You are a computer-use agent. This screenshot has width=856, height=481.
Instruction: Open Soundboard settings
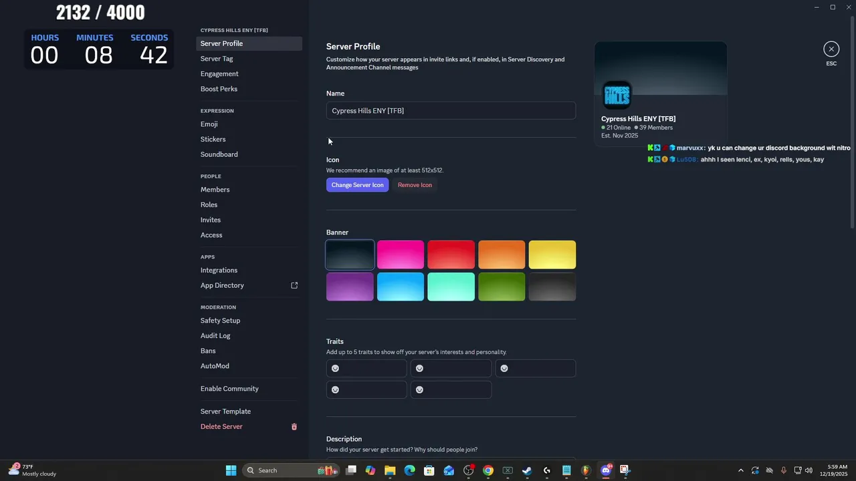tap(249, 154)
